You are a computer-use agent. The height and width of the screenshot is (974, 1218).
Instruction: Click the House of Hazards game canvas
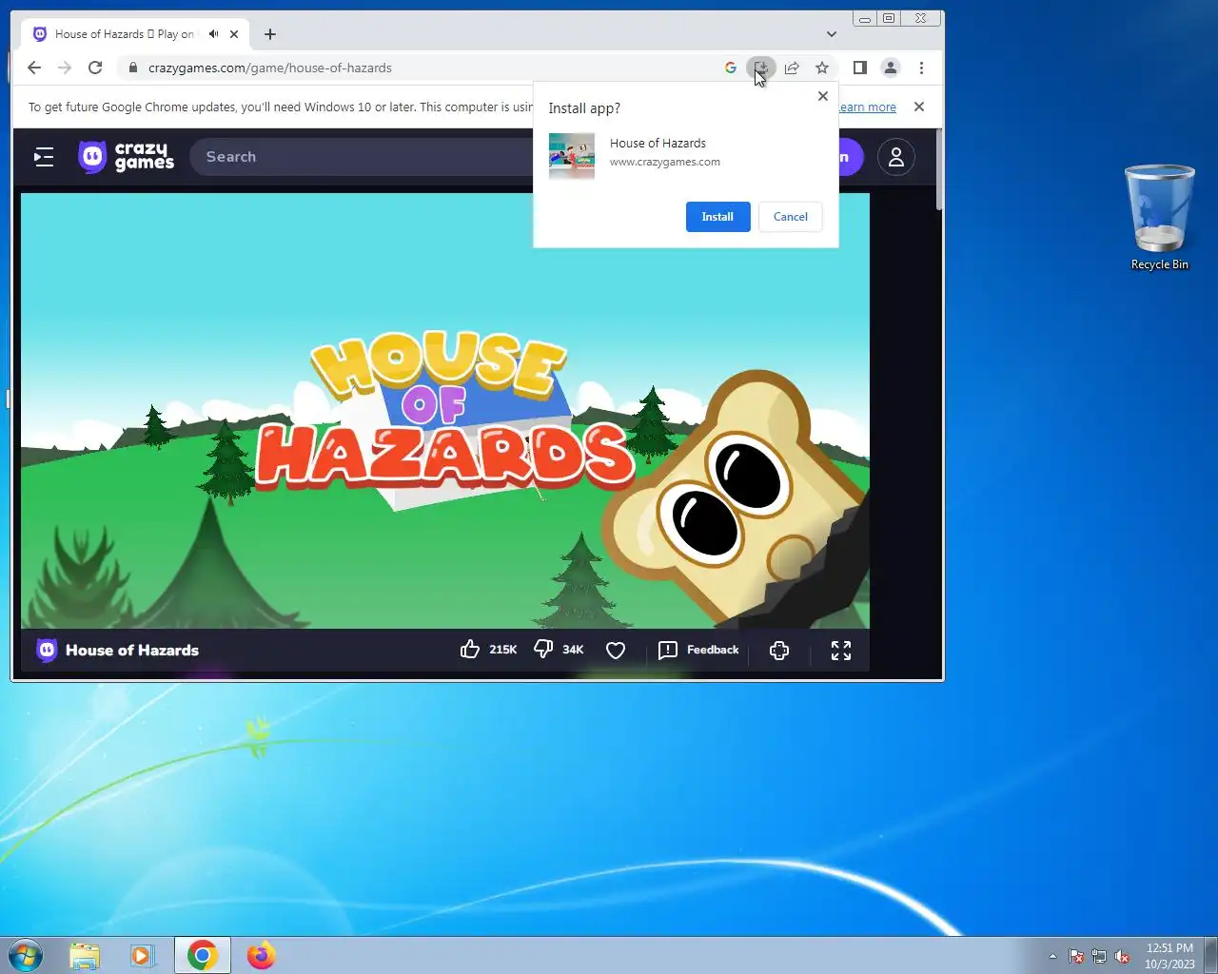[x=445, y=411]
